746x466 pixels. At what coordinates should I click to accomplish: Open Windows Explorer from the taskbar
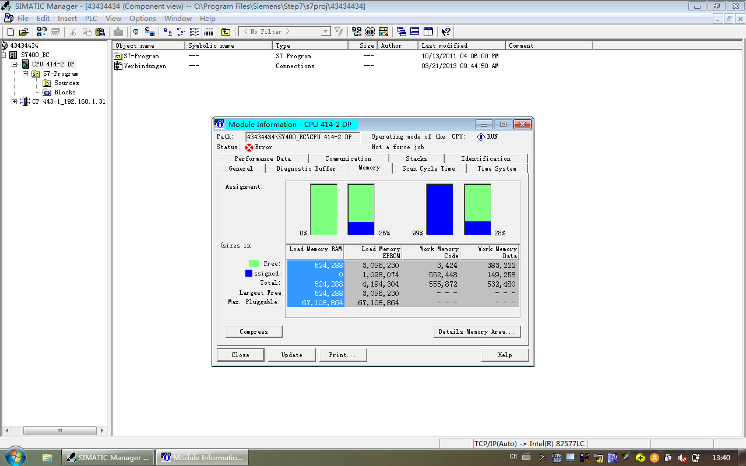[47, 458]
